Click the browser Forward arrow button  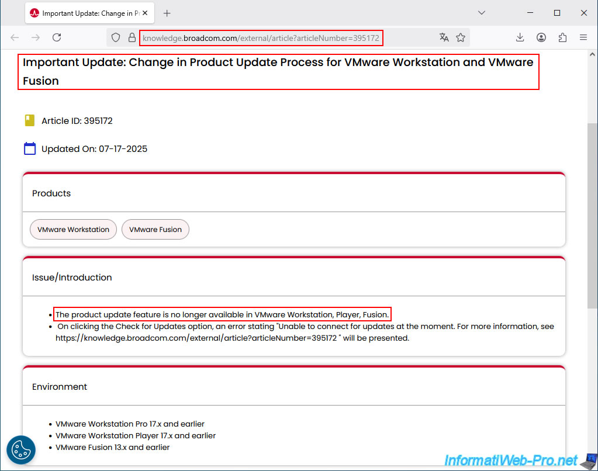click(x=36, y=37)
